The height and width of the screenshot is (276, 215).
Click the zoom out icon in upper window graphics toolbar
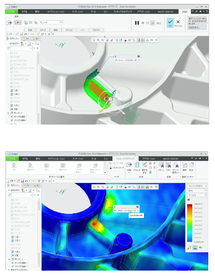[x=102, y=40]
